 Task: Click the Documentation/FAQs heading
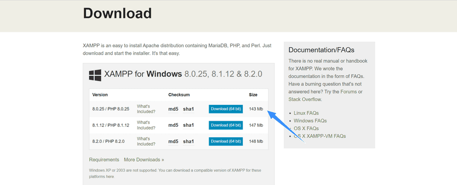321,50
